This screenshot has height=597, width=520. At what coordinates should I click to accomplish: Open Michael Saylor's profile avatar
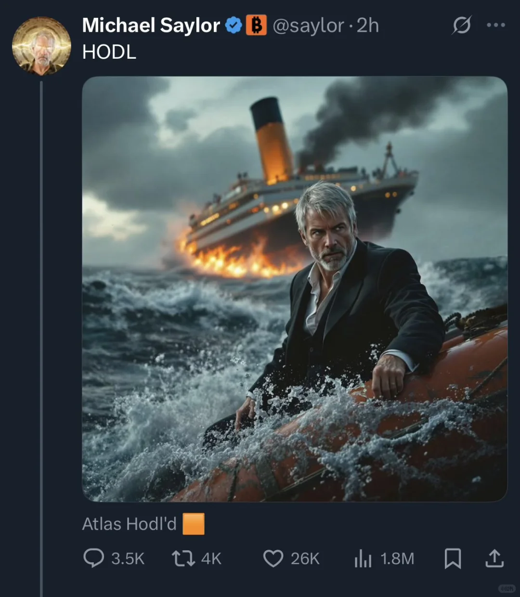(x=41, y=46)
